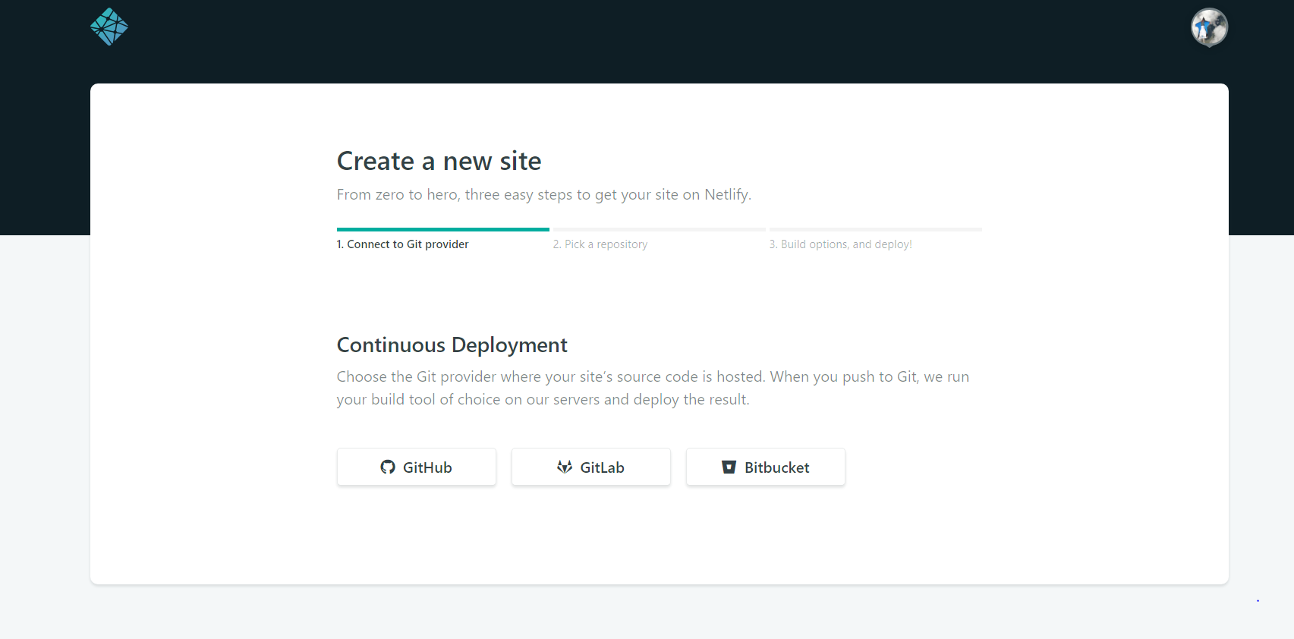Click the gray progress bar above step three
Screen dimensions: 1294x639
(x=875, y=229)
